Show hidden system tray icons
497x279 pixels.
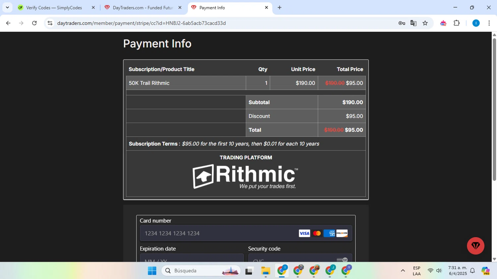(x=403, y=271)
